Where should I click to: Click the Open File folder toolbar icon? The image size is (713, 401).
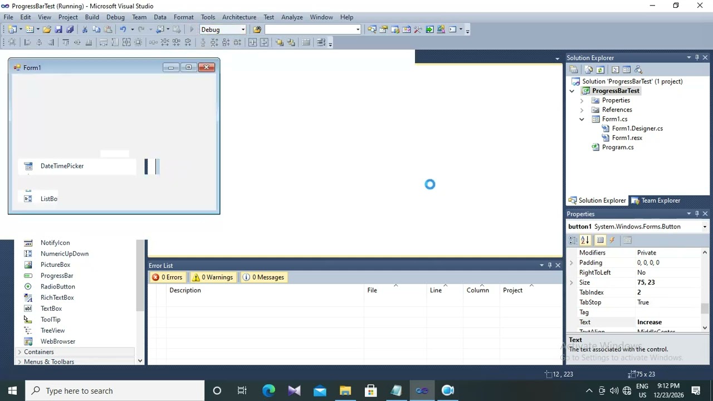(x=47, y=30)
